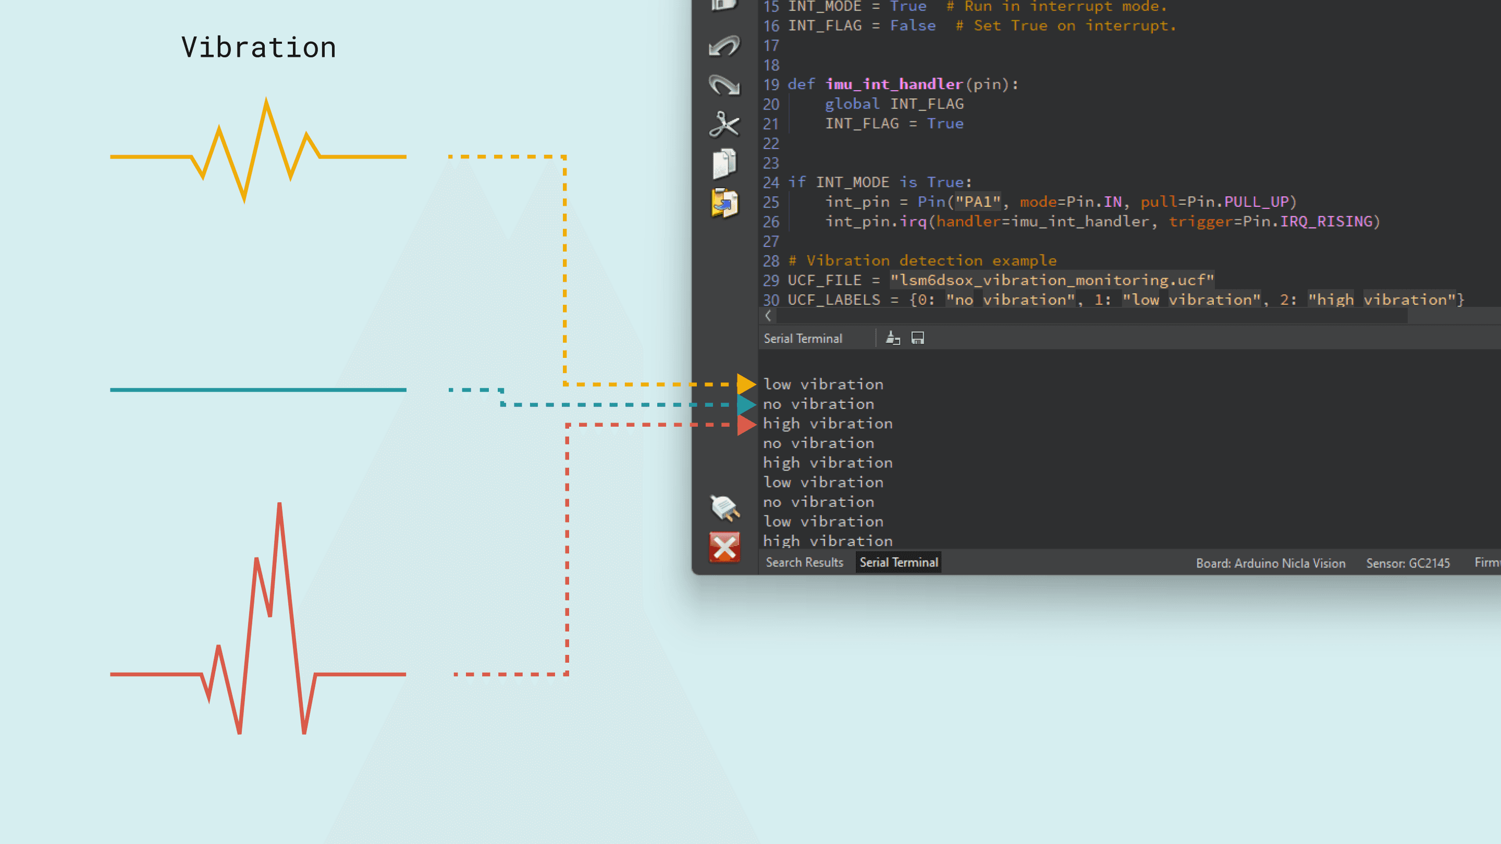This screenshot has height=844, width=1501.
Task: Click the Sensor: GC2145 status label
Action: (x=1408, y=563)
